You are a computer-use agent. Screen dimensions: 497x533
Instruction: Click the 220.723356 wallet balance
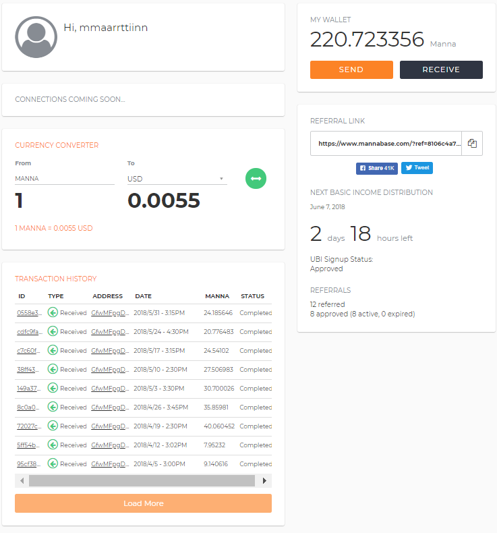click(368, 39)
